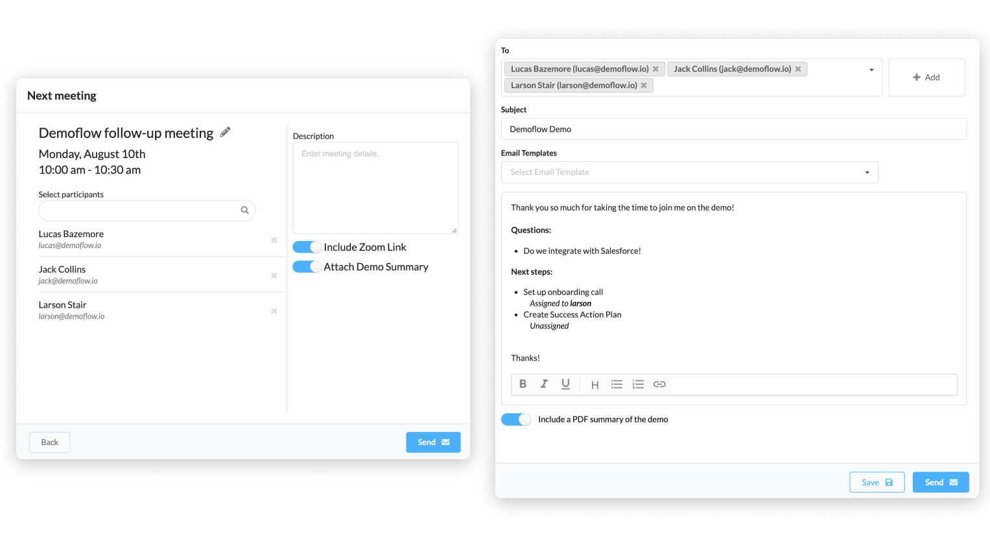Insert hyperlink in email editor

click(659, 384)
